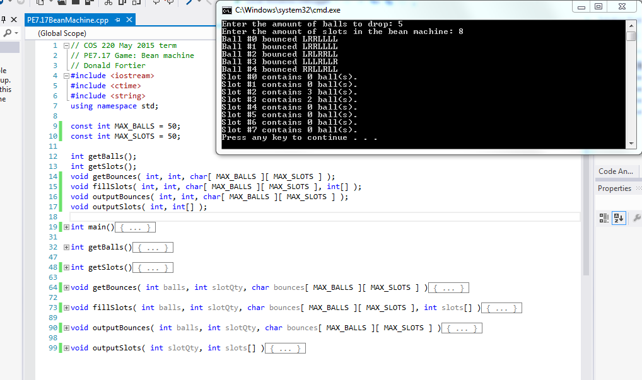Click the magnifier search icon in left panel
This screenshot has width=642, height=380.
click(x=7, y=33)
